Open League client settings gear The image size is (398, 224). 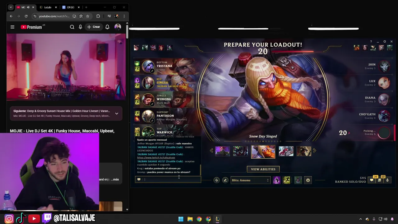[385, 42]
